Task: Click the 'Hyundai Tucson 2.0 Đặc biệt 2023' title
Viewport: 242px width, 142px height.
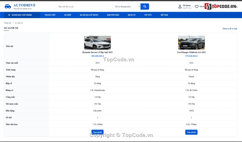Action: point(97,52)
